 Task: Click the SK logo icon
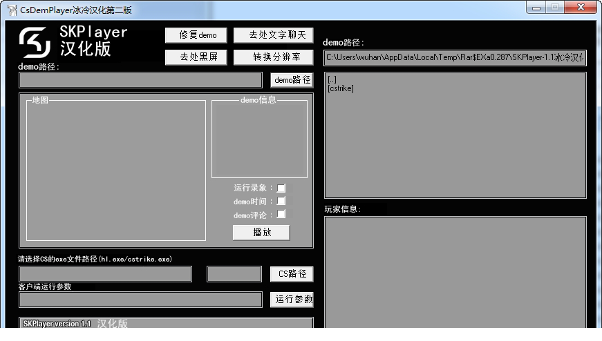pyautogui.click(x=35, y=42)
